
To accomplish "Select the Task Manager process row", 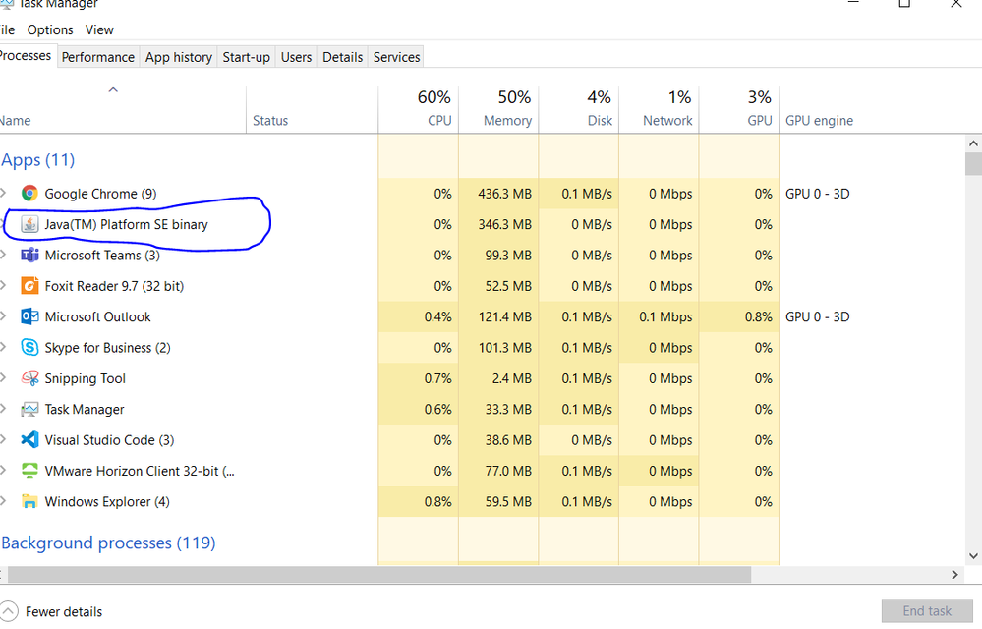I will click(85, 409).
